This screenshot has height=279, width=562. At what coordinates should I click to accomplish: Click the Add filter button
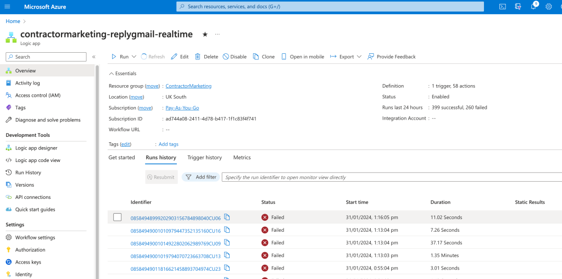coord(201,177)
